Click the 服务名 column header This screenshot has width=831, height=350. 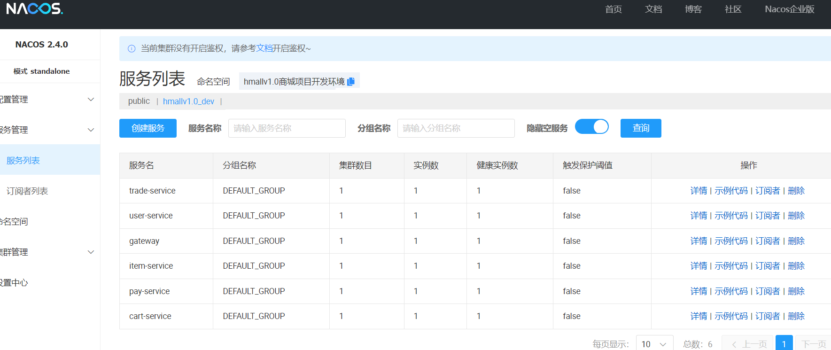tap(166, 165)
